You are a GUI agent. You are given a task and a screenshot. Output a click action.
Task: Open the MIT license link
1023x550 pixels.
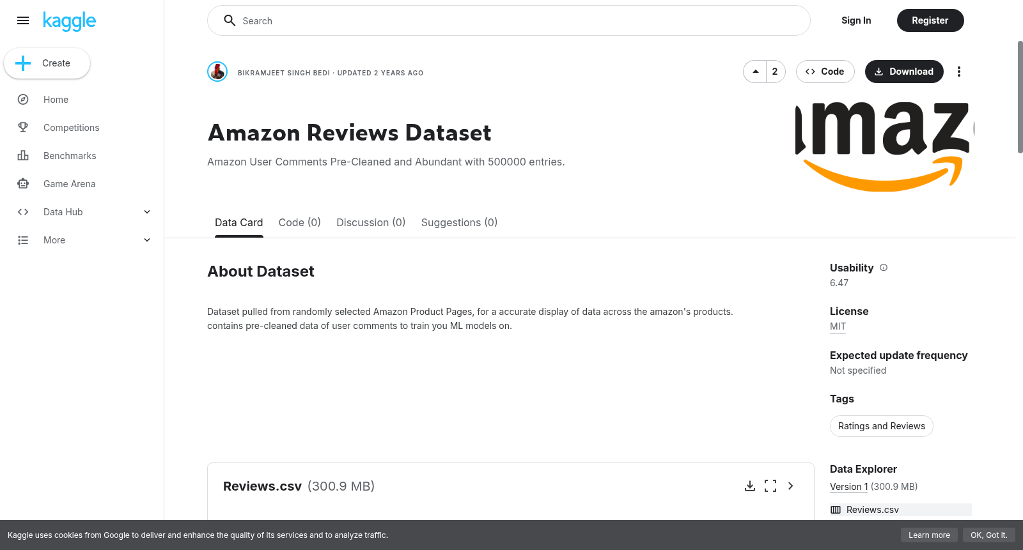(838, 326)
